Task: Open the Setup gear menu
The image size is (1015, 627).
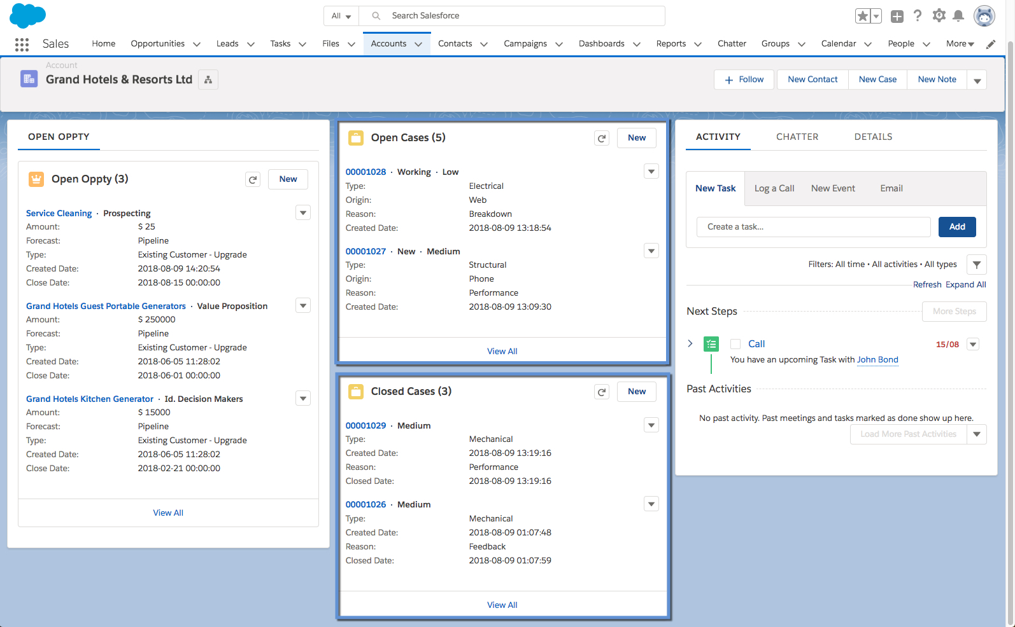Action: [x=939, y=16]
